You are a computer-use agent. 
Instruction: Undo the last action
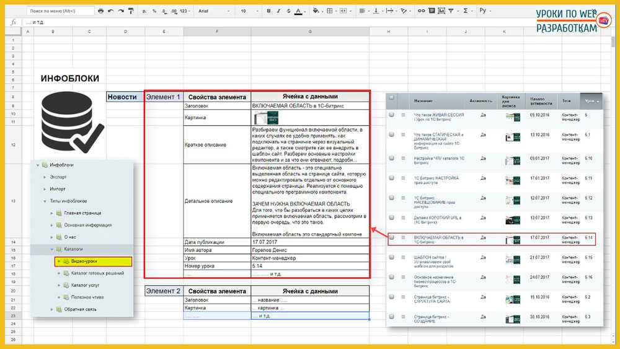(110, 11)
